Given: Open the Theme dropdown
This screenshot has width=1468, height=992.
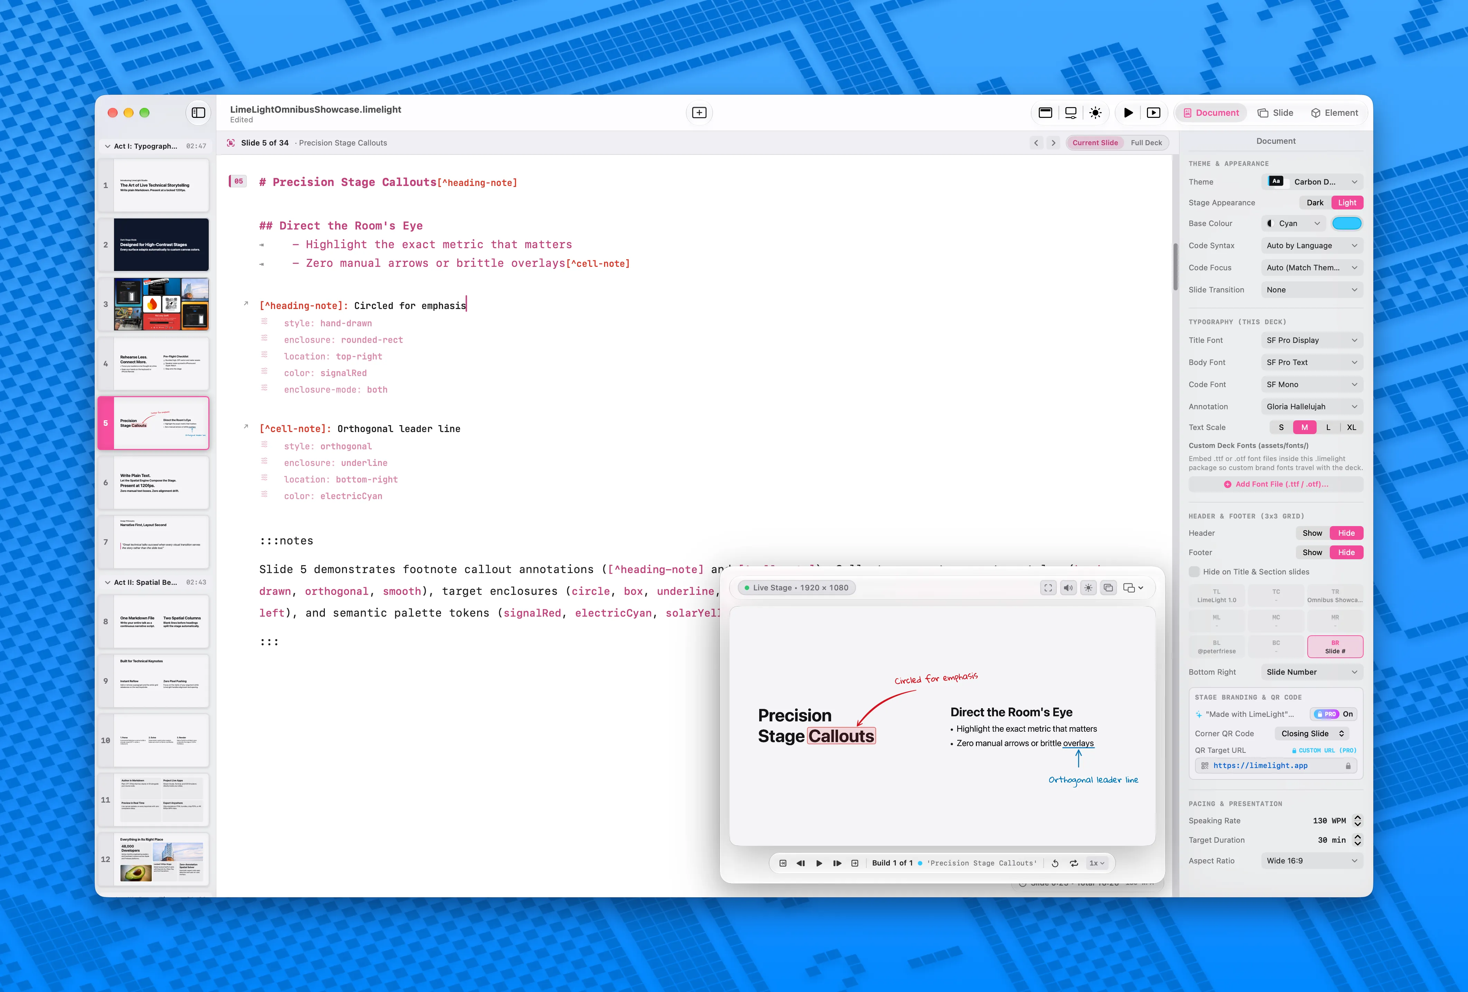Looking at the screenshot, I should [1312, 182].
